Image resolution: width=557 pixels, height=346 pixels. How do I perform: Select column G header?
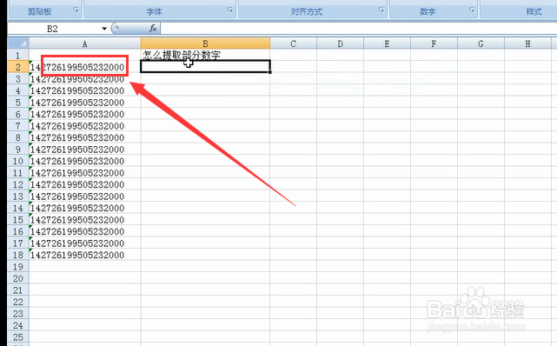(481, 43)
